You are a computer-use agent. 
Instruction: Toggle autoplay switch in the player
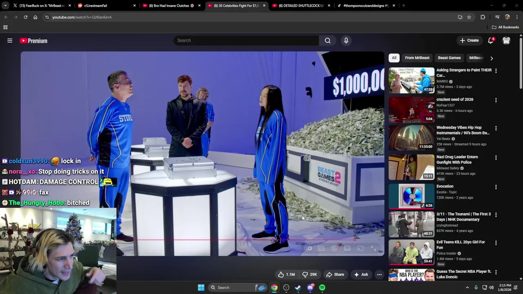[309, 248]
